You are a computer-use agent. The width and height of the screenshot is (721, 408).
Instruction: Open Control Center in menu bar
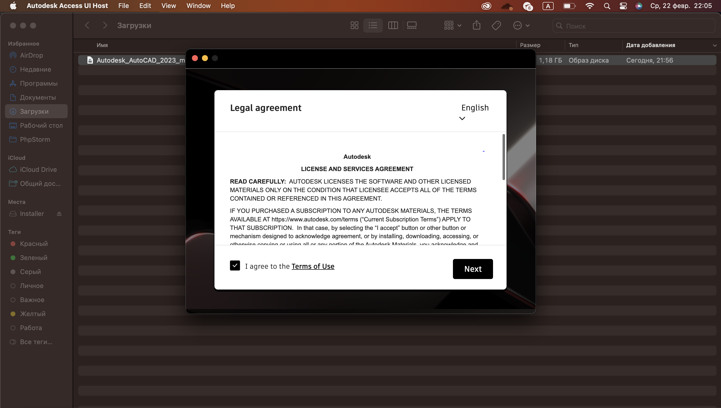click(x=623, y=6)
